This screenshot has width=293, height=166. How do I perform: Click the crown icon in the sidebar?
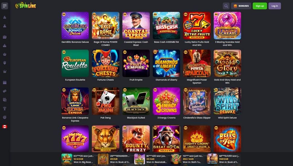tap(5, 71)
